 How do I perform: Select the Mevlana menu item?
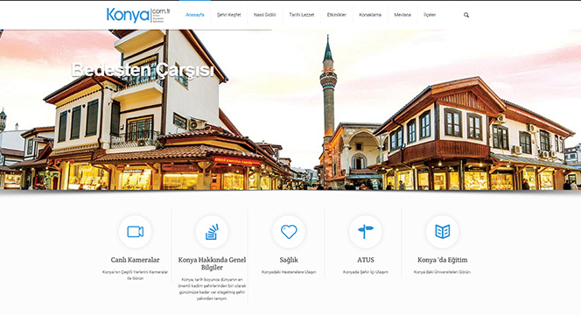coord(402,15)
